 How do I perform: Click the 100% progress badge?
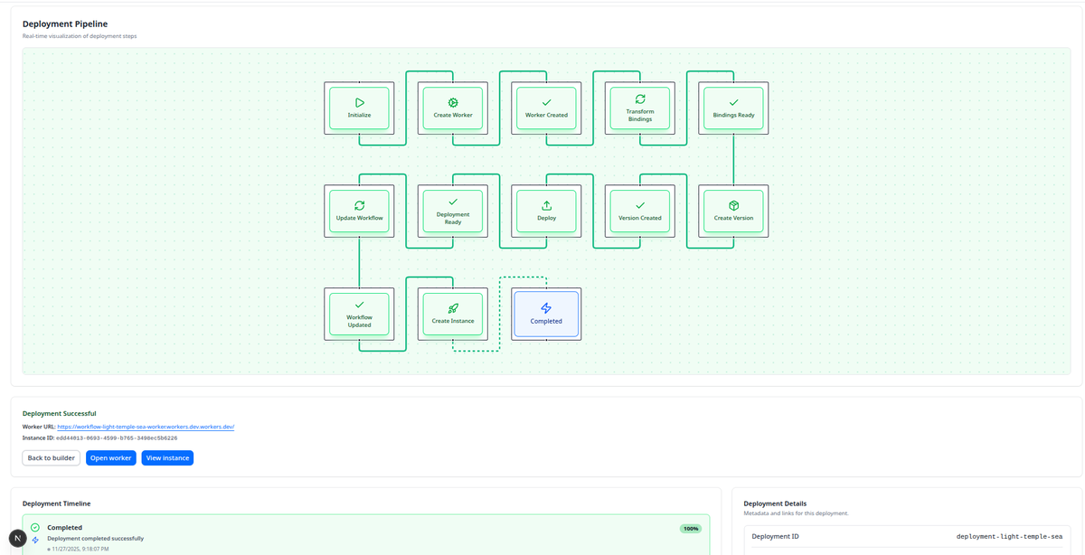click(691, 527)
